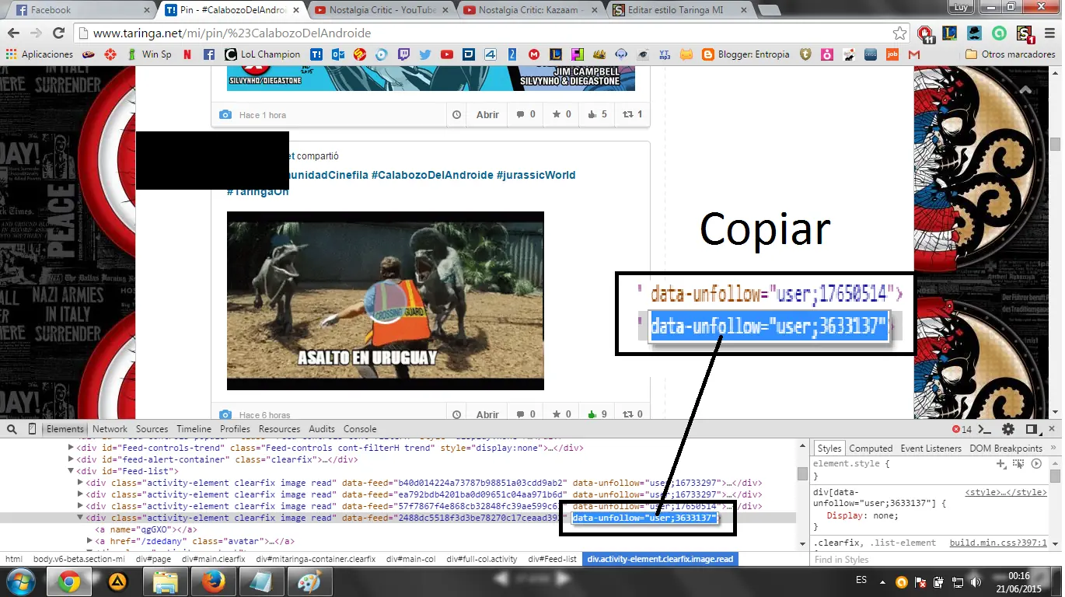This screenshot has height=597, width=1065.
Task: Open the Gmail bookmark icon
Action: point(913,54)
